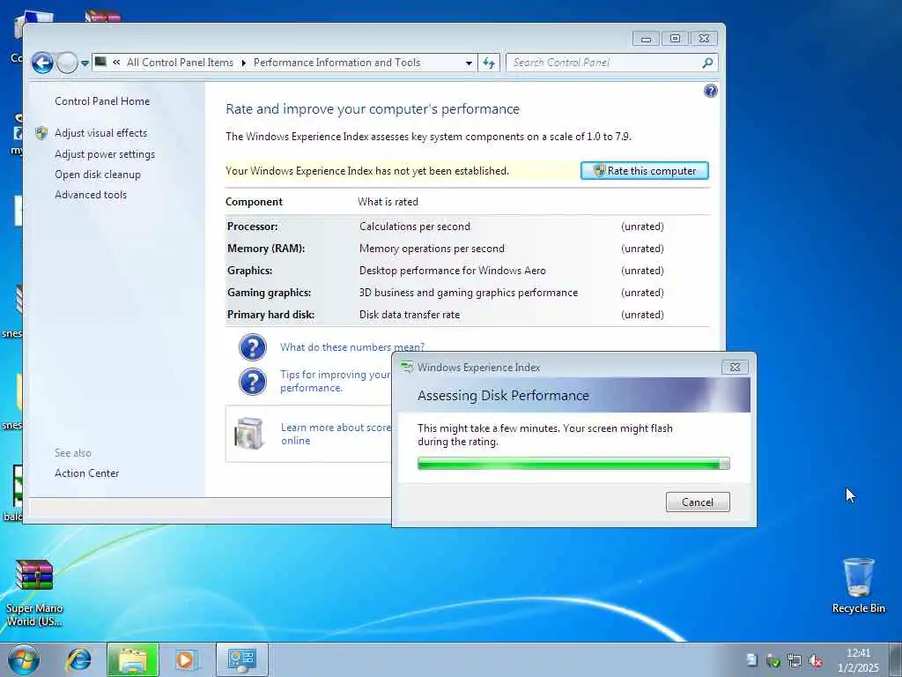Click the software box icon beside Learn more

[249, 434]
